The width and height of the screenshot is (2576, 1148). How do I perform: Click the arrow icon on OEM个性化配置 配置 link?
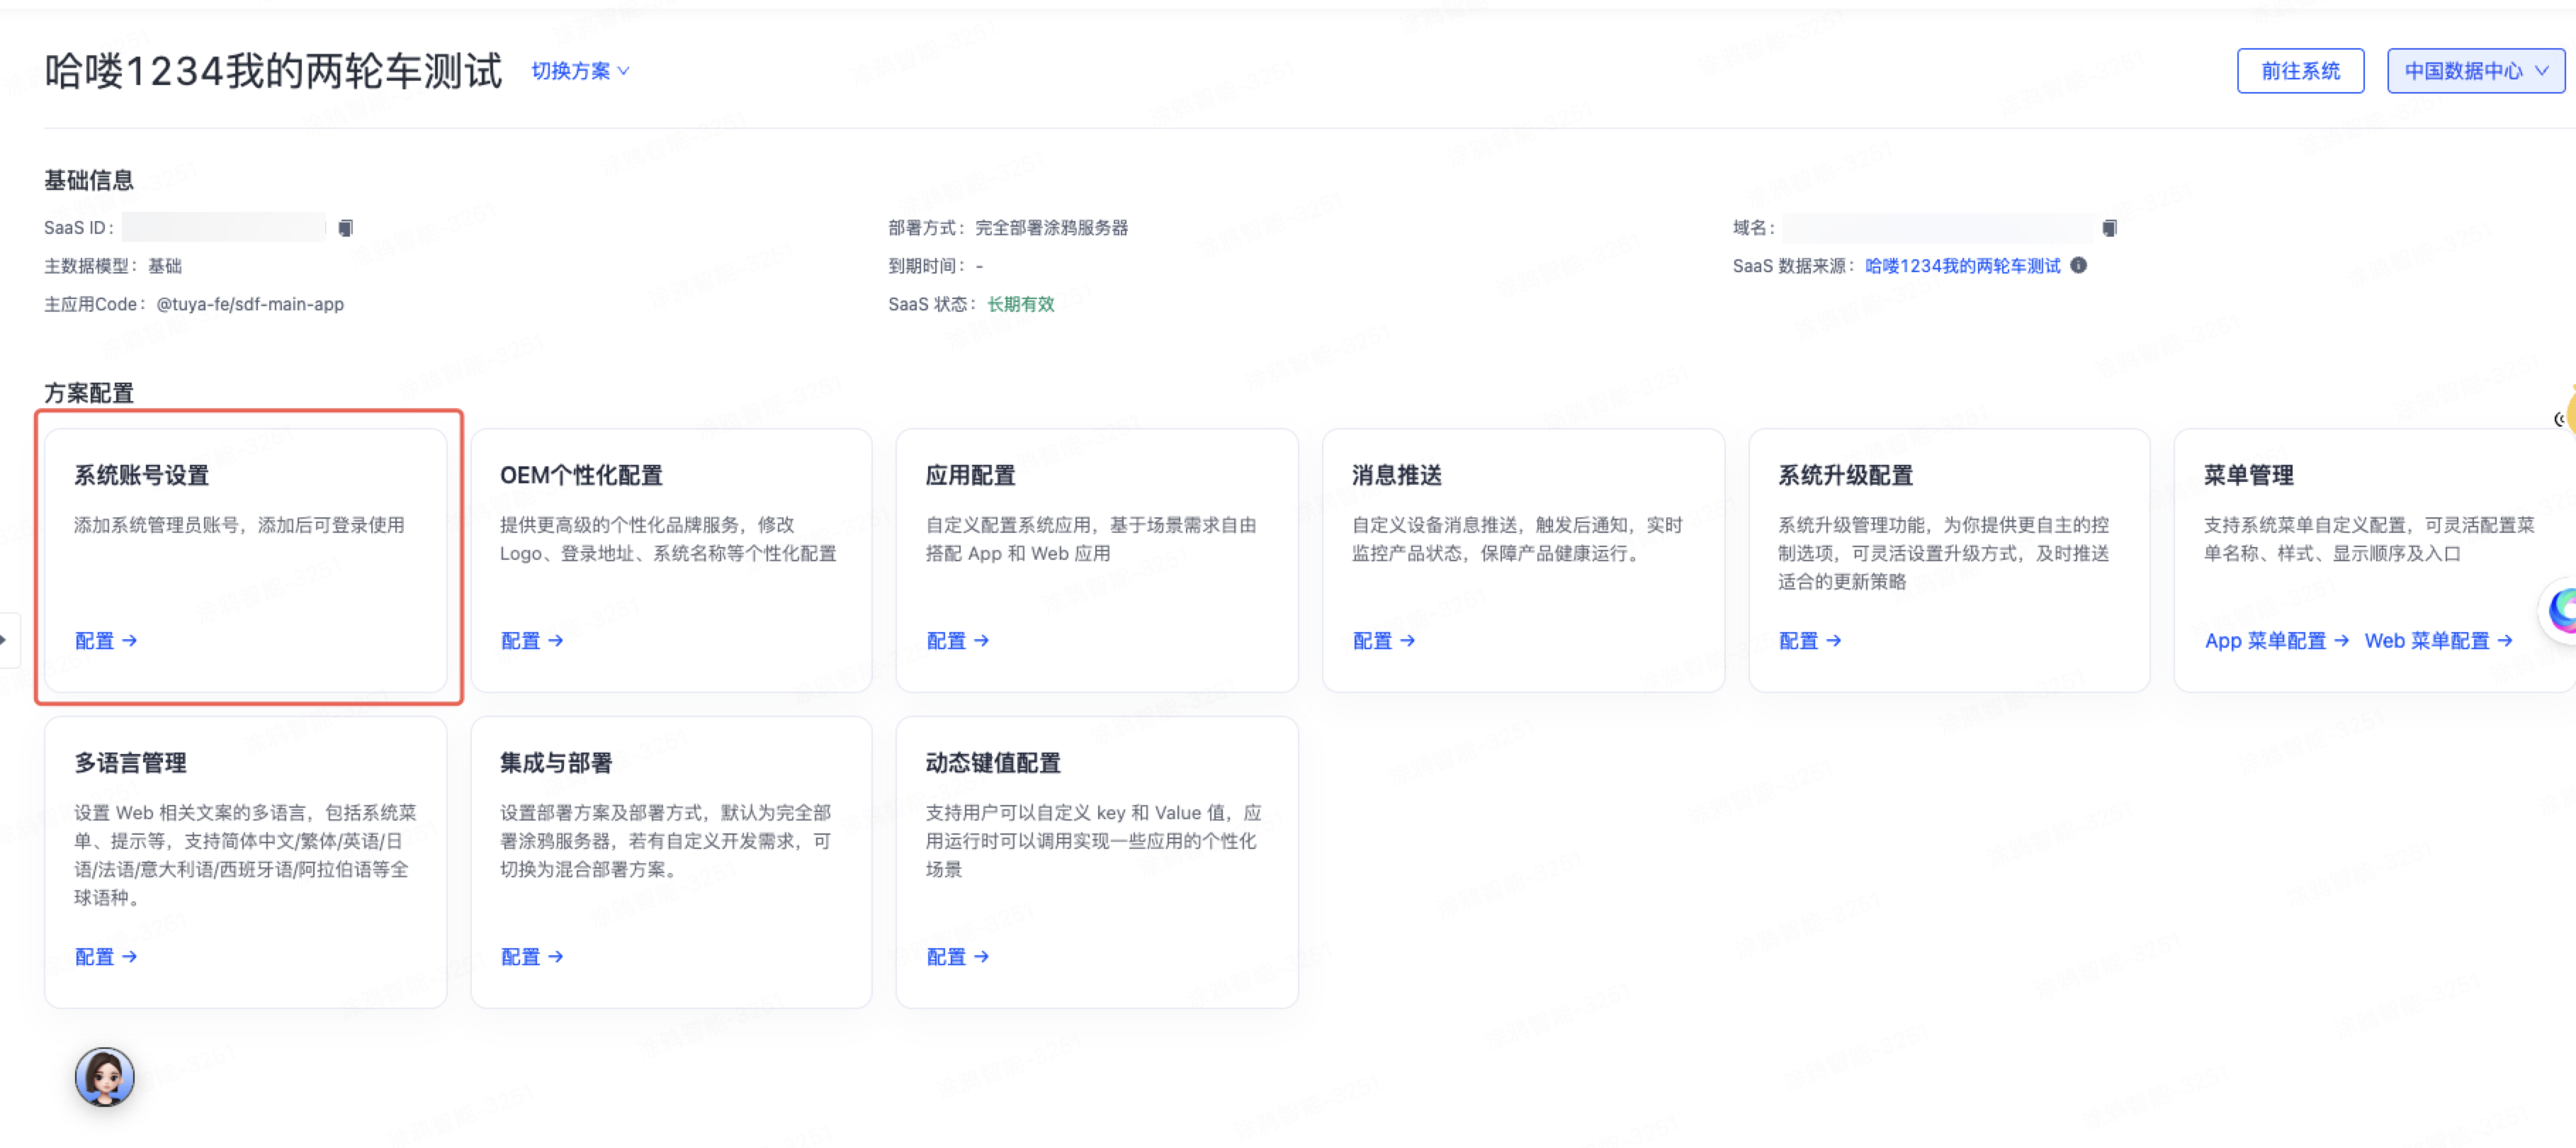tap(557, 641)
